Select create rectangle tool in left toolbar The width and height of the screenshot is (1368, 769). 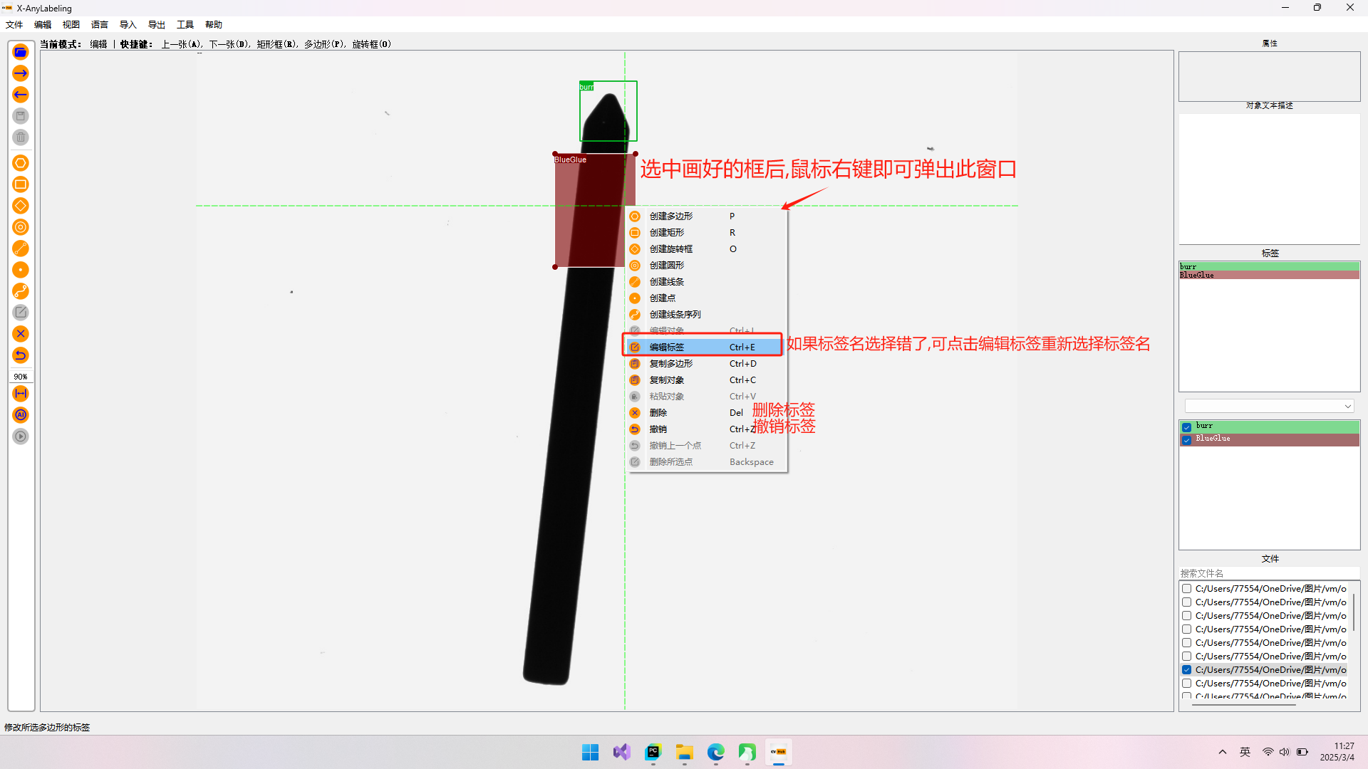(21, 184)
